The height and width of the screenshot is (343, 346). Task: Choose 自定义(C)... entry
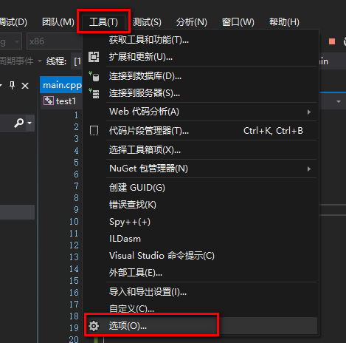pos(201,309)
